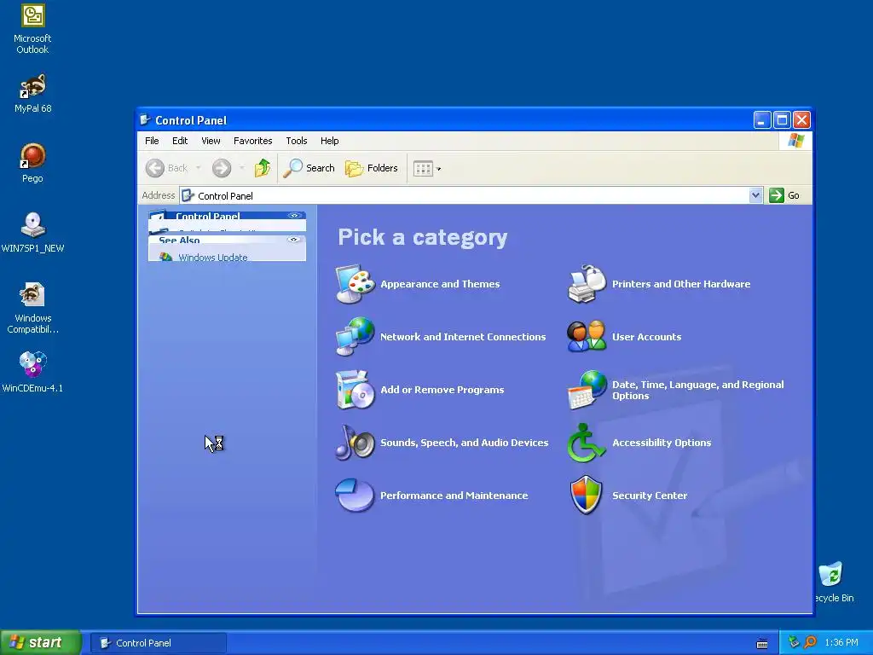Open the Help menu
The width and height of the screenshot is (873, 655).
330,141
